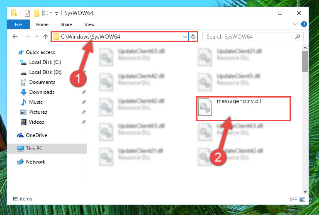The width and height of the screenshot is (319, 215).
Task: Refresh the SysWOW64 folder view
Action: pyautogui.click(x=193, y=37)
